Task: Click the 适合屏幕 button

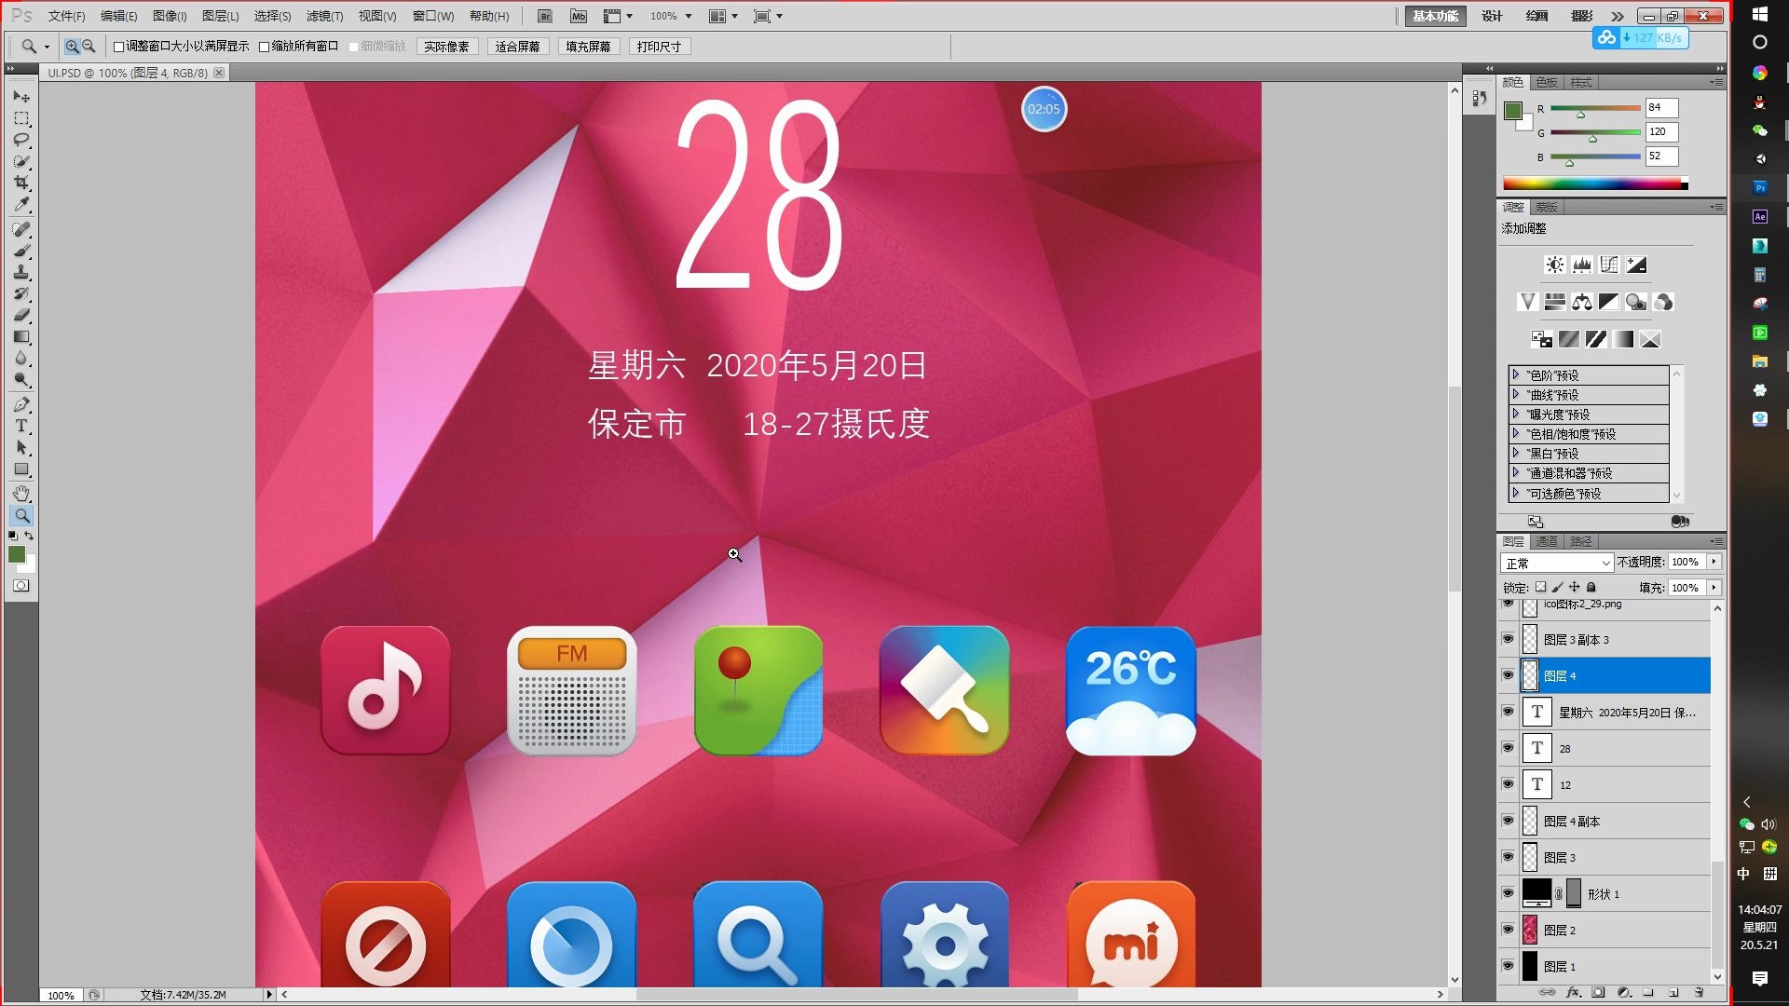Action: tap(517, 47)
